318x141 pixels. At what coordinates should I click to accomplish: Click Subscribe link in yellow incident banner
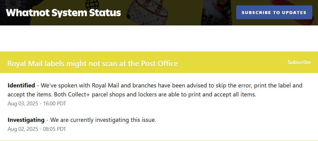pyautogui.click(x=299, y=62)
